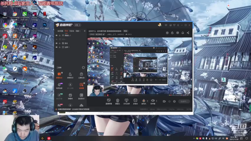The height and width of the screenshot is (141, 251).
Task: Expand microphone options arrow
Action: coord(147,101)
